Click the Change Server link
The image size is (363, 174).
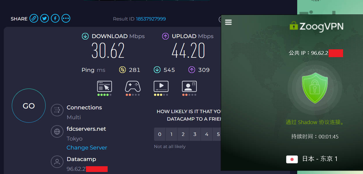point(87,147)
